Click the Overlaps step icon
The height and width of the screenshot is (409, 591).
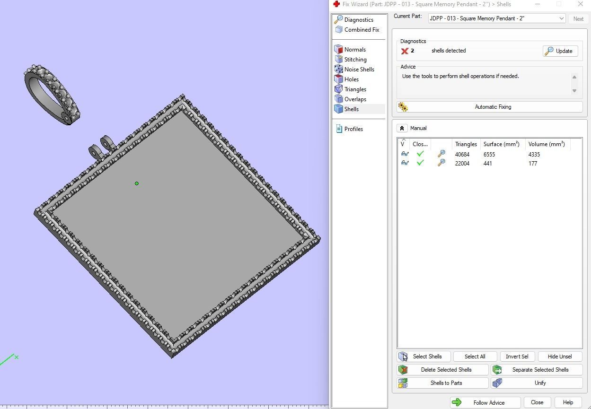pos(338,99)
